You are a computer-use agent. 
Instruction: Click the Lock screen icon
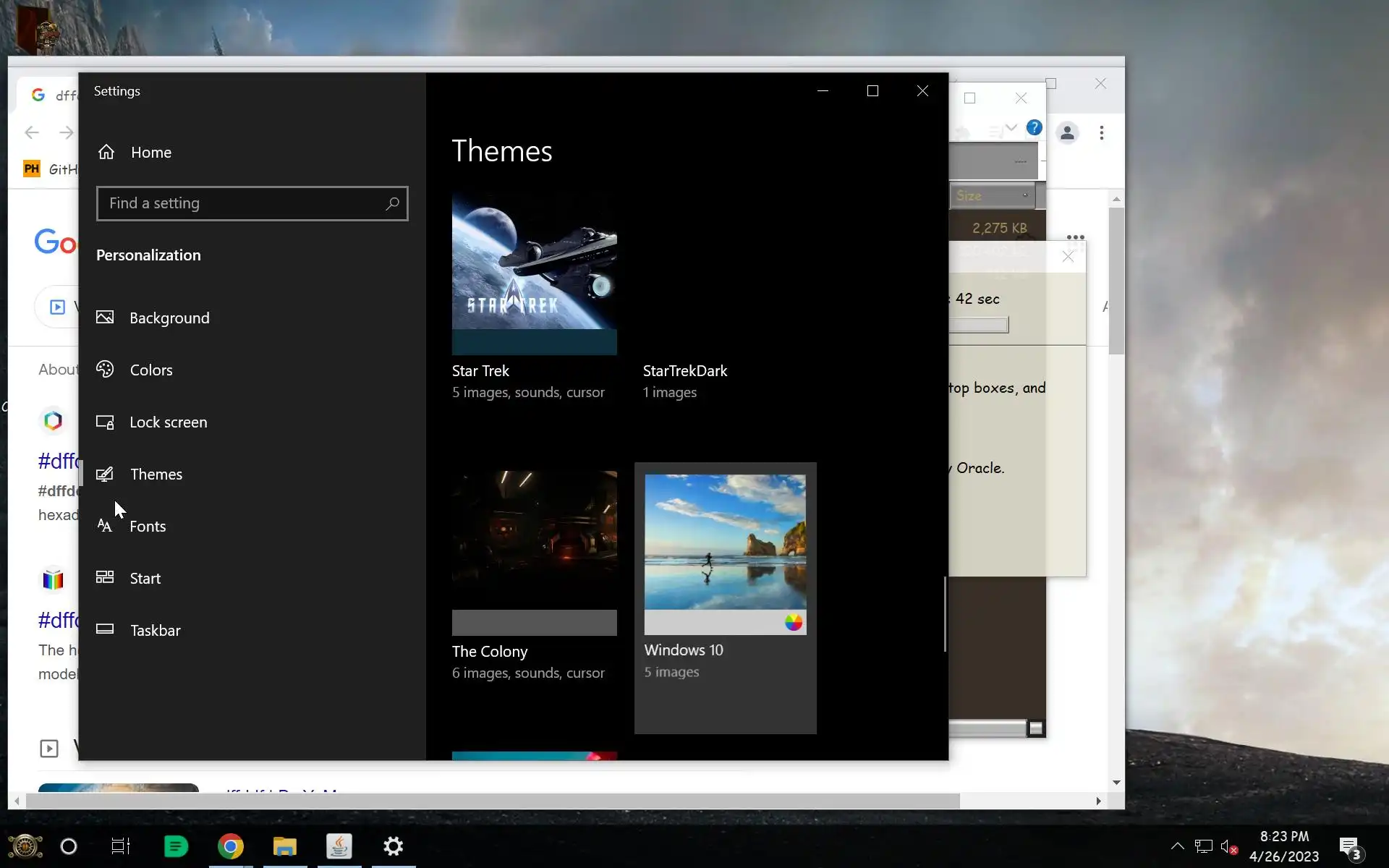[106, 422]
